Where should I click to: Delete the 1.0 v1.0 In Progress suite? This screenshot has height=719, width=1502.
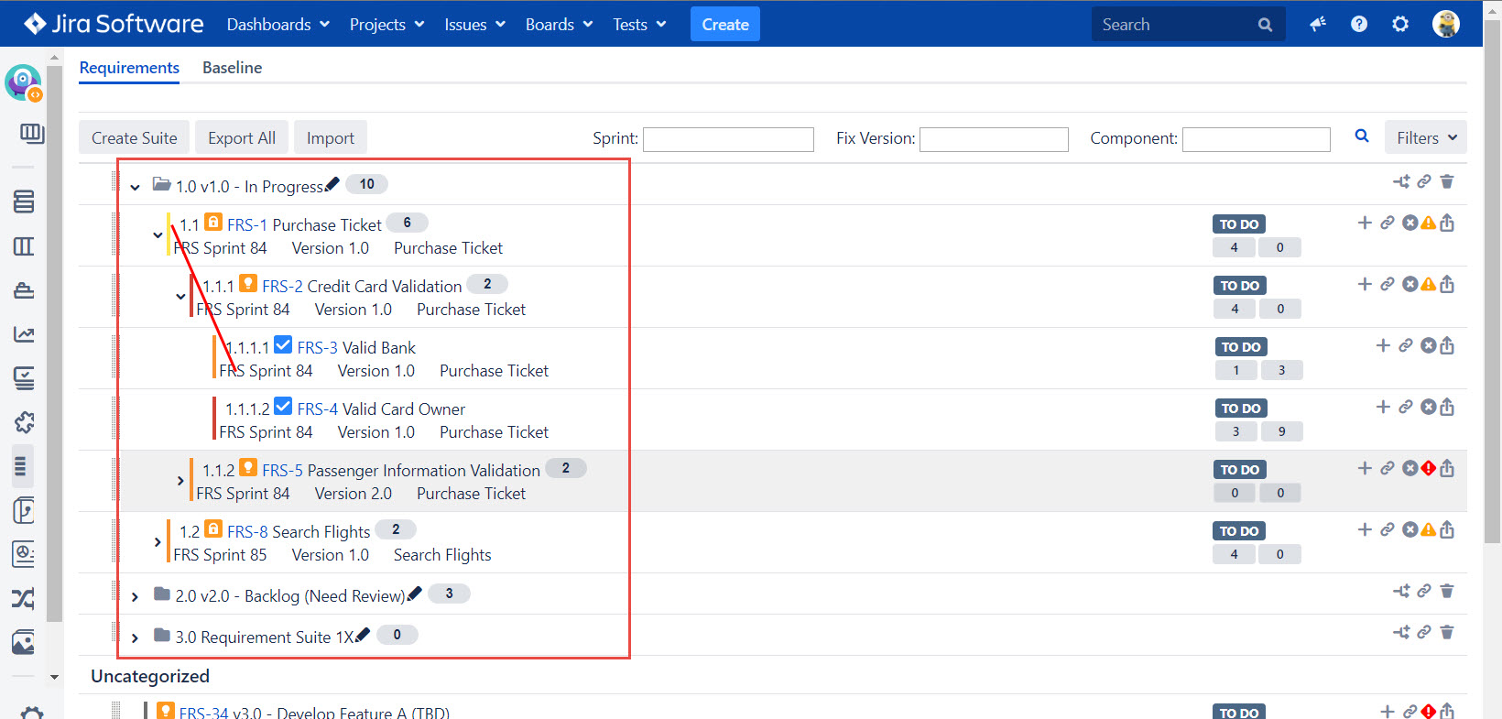point(1447,182)
